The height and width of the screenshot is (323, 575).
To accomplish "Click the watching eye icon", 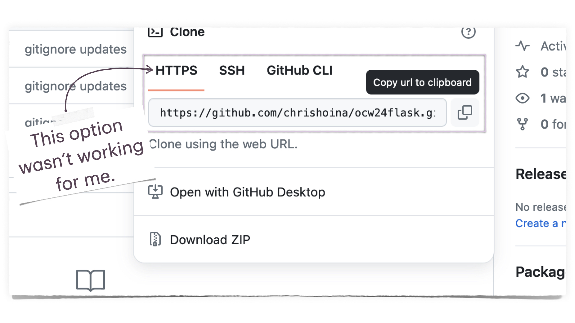I will pyautogui.click(x=523, y=98).
